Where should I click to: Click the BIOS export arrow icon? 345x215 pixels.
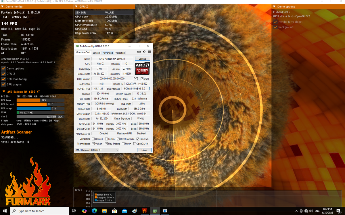pyautogui.click(x=136, y=79)
